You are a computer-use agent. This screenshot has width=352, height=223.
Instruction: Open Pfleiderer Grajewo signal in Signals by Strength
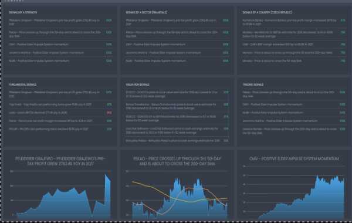pyautogui.click(x=60, y=22)
